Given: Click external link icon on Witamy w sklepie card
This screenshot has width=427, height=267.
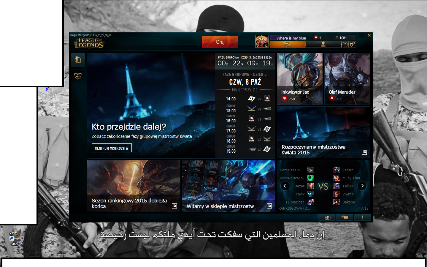Looking at the screenshot, I should point(269,206).
